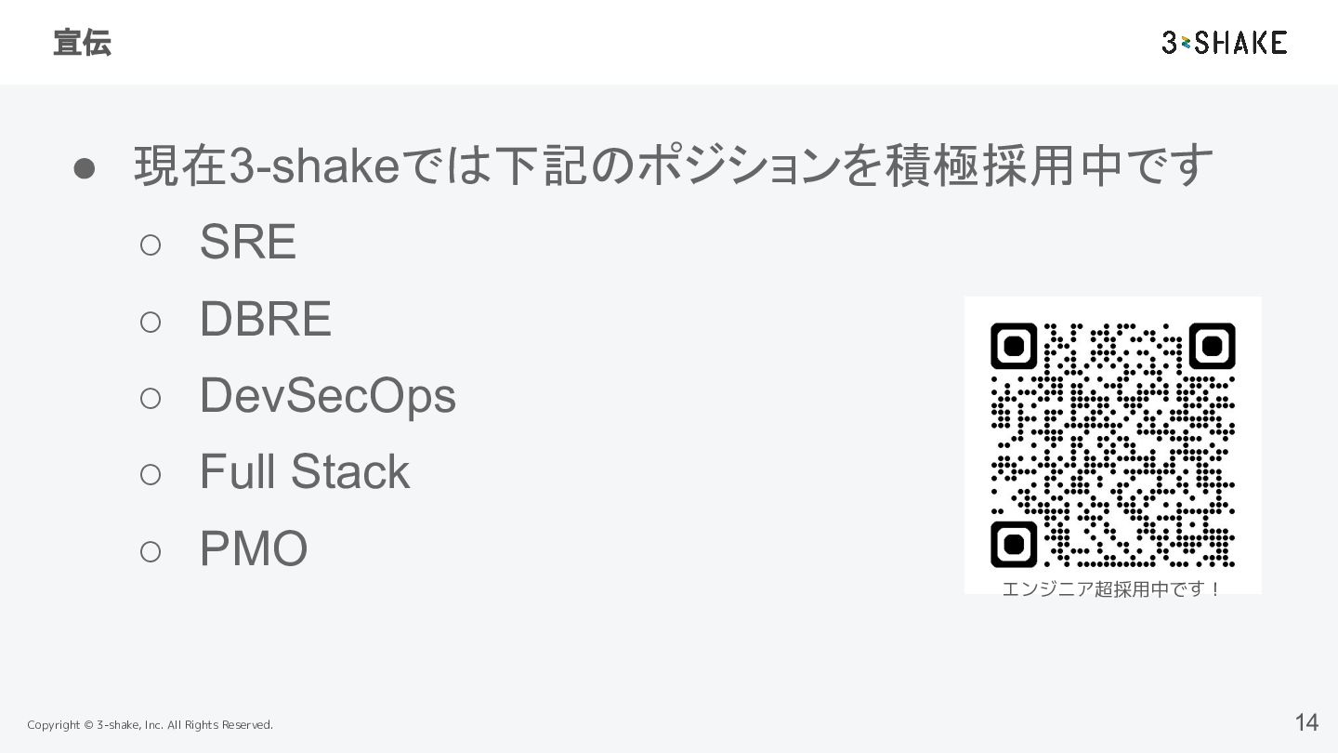
Task: Click the QR code top-left finder square
Action: [1014, 347]
